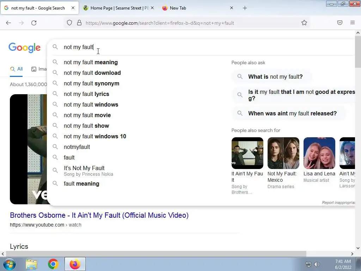Open 'Not My Fault: Mexico' drama series thumbnail
The image size is (361, 271).
(x=283, y=153)
